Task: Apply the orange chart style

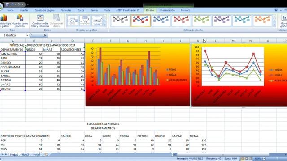Action: 262,21
